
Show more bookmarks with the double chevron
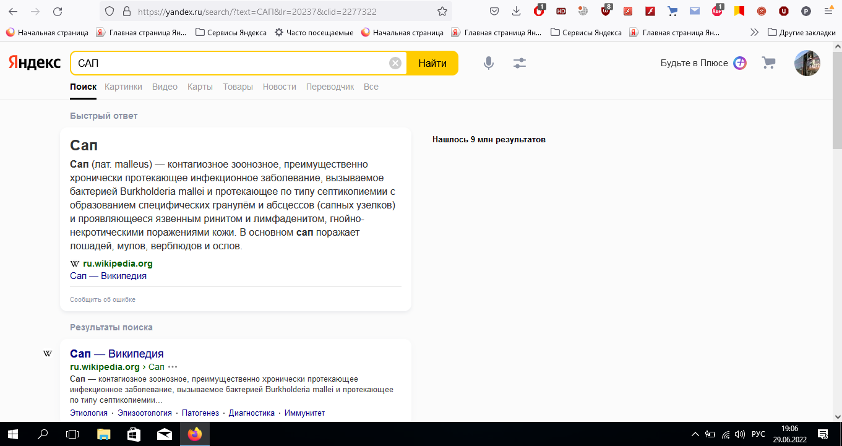(754, 32)
